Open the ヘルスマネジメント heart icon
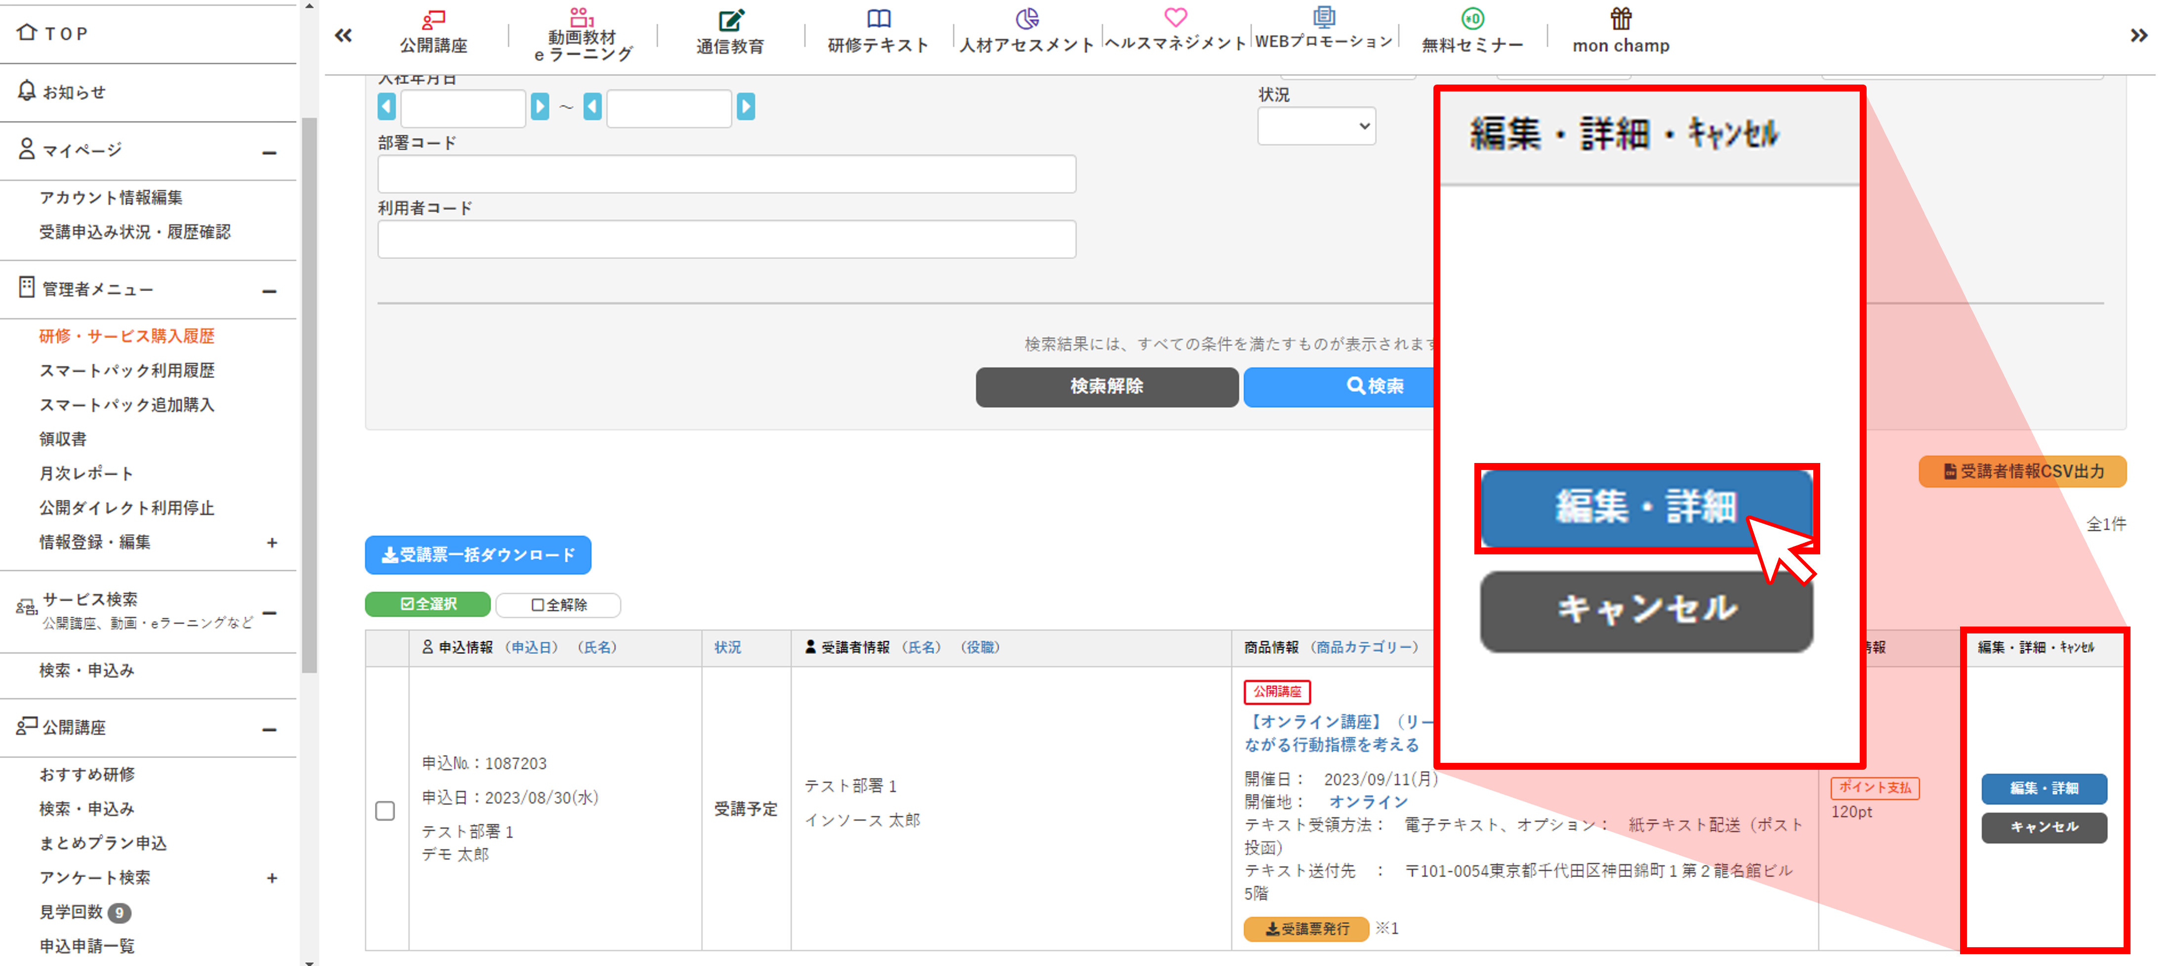The width and height of the screenshot is (2174, 966). coord(1175,17)
